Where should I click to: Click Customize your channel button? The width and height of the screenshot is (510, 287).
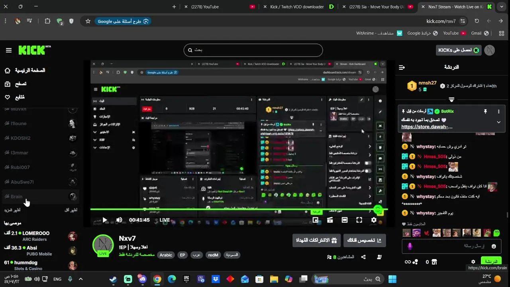coord(365,240)
